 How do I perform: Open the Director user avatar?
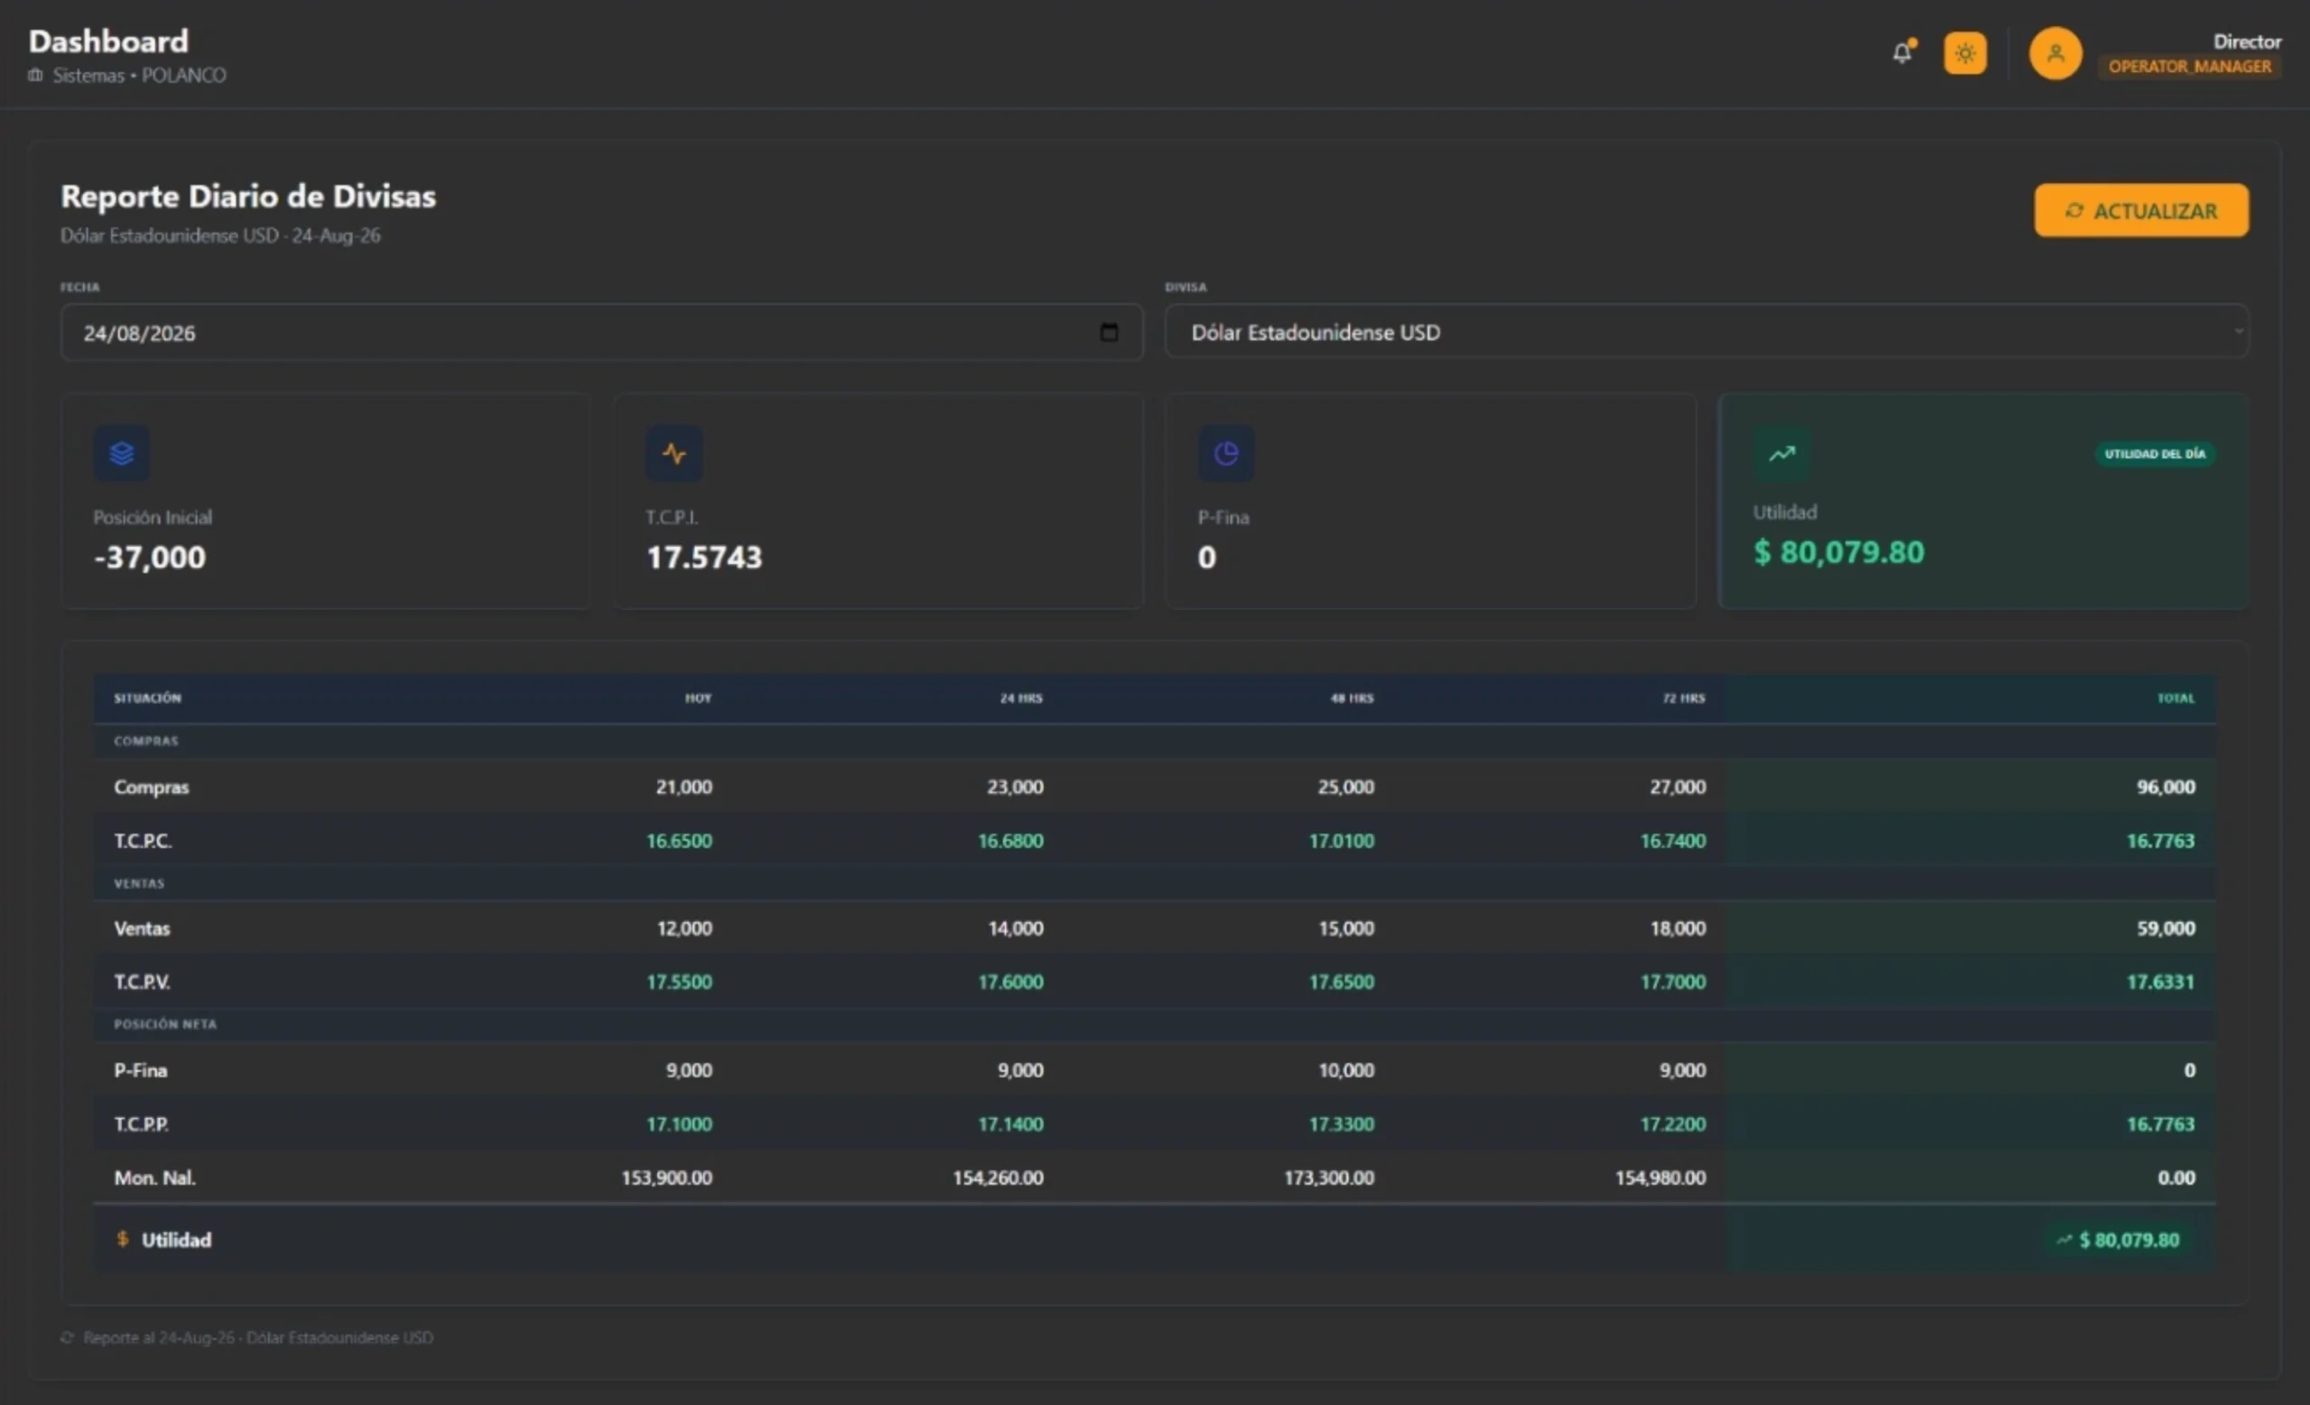point(2055,53)
